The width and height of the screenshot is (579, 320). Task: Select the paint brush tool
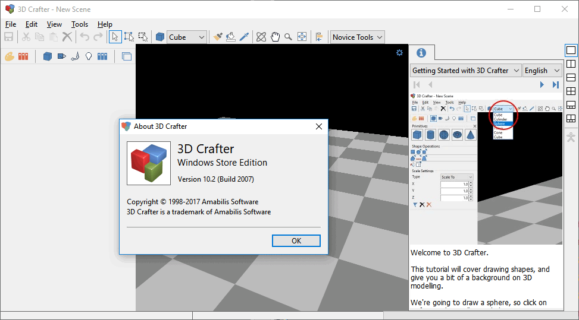218,37
